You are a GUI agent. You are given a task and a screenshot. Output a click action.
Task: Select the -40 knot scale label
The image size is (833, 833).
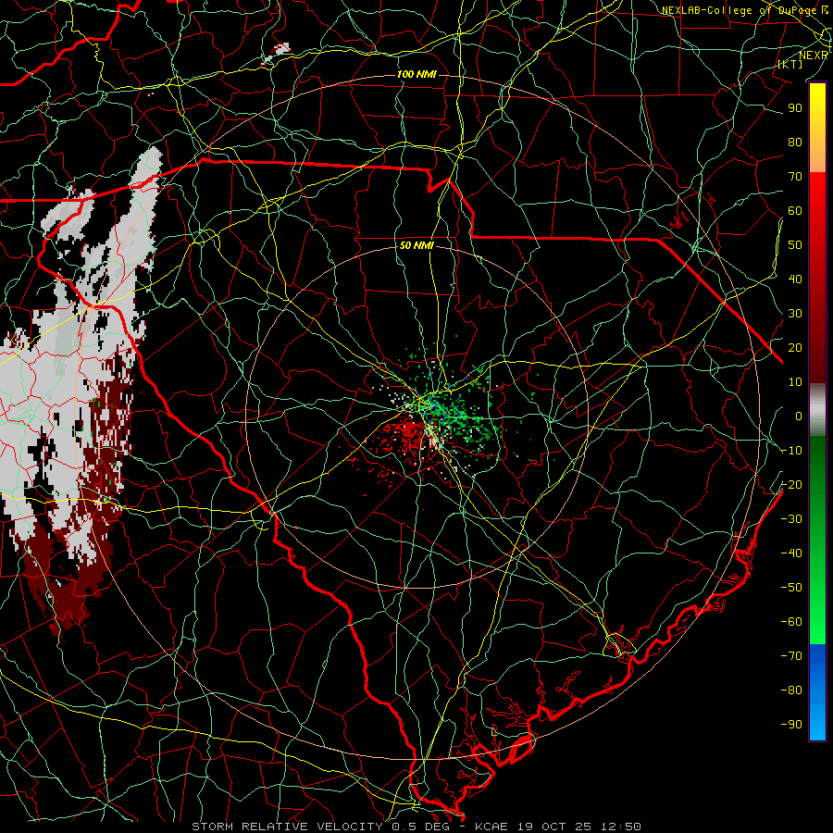(x=791, y=553)
